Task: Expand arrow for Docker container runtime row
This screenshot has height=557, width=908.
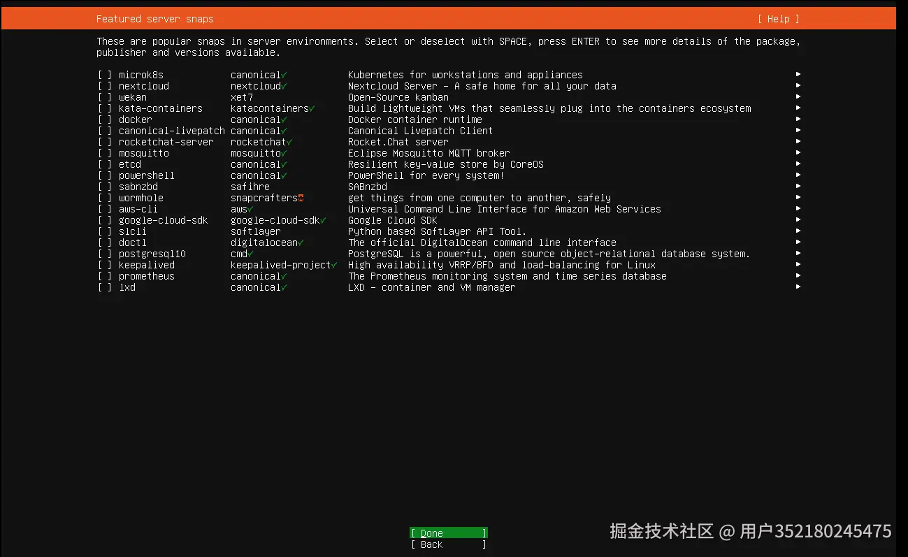Action: click(798, 119)
